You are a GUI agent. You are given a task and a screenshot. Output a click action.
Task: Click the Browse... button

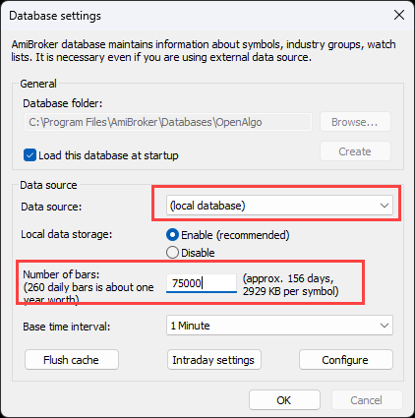[355, 122]
